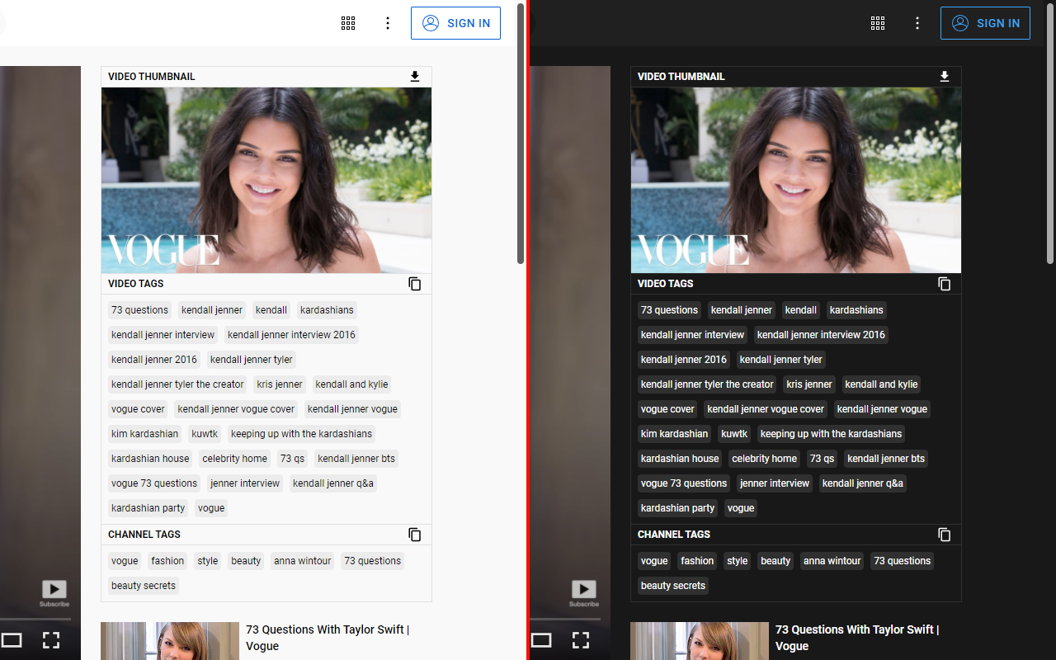Select 'kendall jenner vogue cover' tag, dark panel
The width and height of the screenshot is (1056, 660).
[766, 409]
